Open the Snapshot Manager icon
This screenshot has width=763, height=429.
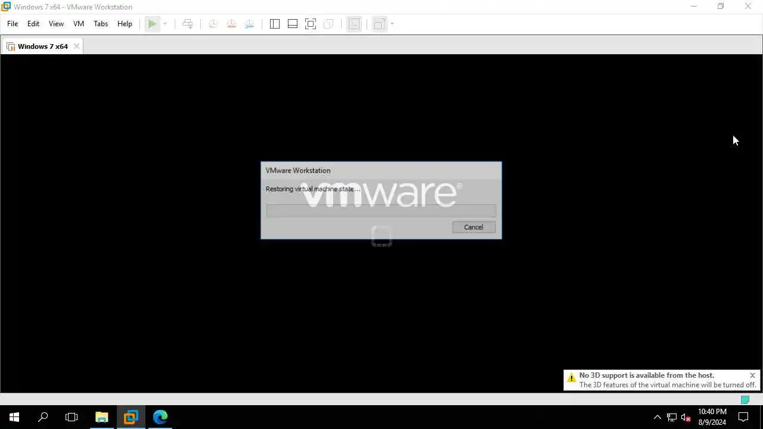coord(249,24)
